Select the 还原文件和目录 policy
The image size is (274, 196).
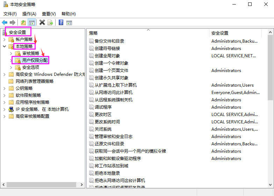click(x=109, y=144)
